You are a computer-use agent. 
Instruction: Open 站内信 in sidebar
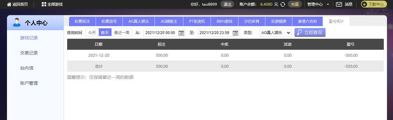click(27, 68)
